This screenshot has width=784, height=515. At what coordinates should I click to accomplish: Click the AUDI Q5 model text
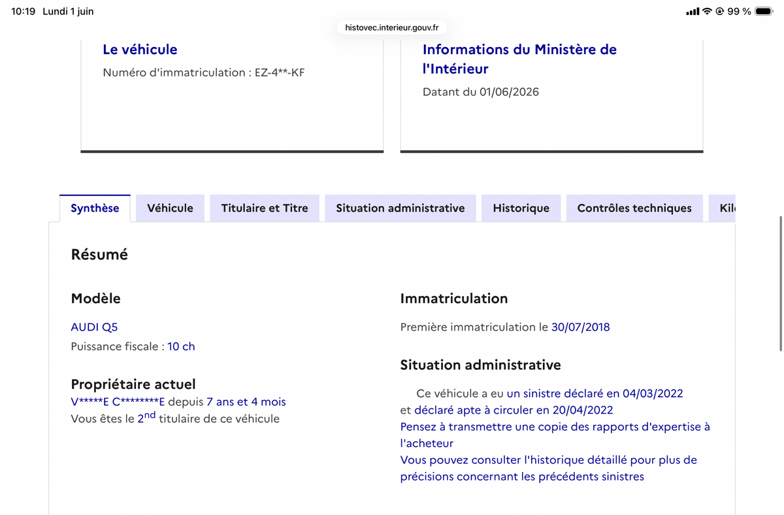[94, 327]
